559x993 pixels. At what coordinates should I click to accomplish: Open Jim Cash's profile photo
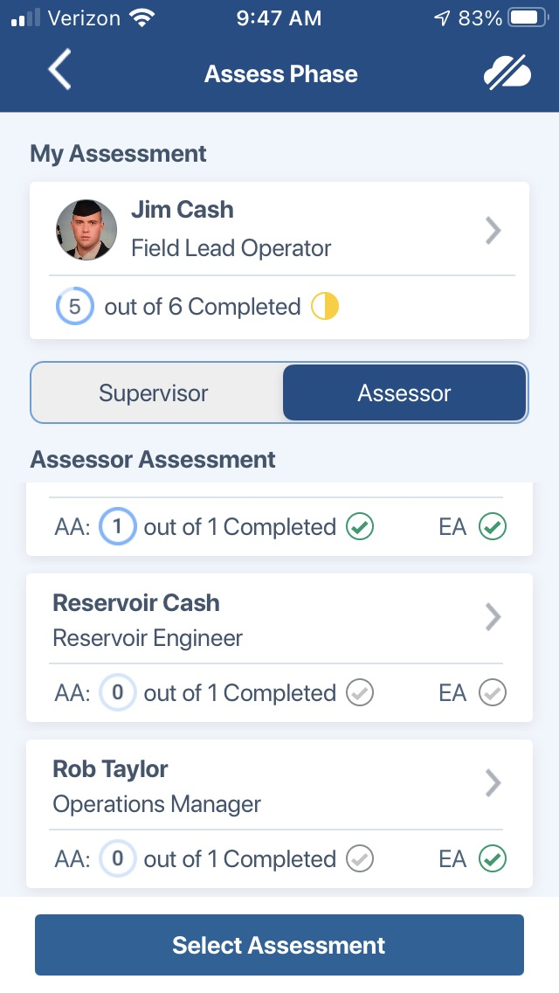coord(86,229)
